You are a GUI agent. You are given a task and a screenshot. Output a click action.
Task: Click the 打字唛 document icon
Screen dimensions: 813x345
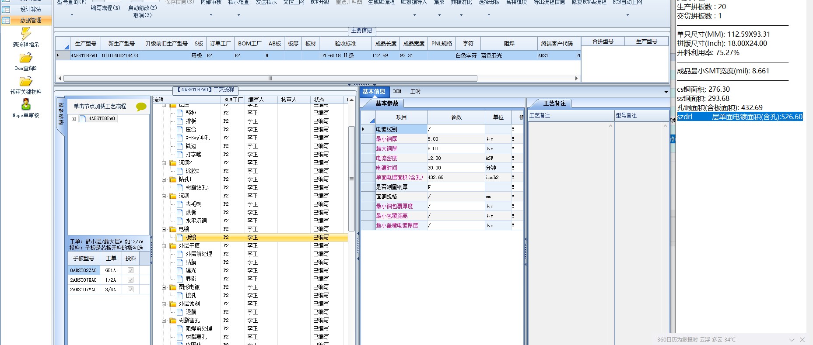point(180,155)
